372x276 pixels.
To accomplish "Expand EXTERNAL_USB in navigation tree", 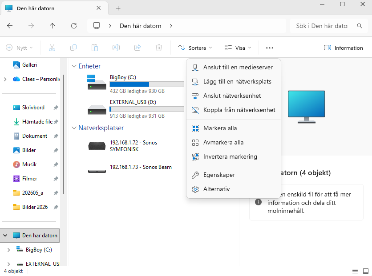I will pyautogui.click(x=9, y=264).
